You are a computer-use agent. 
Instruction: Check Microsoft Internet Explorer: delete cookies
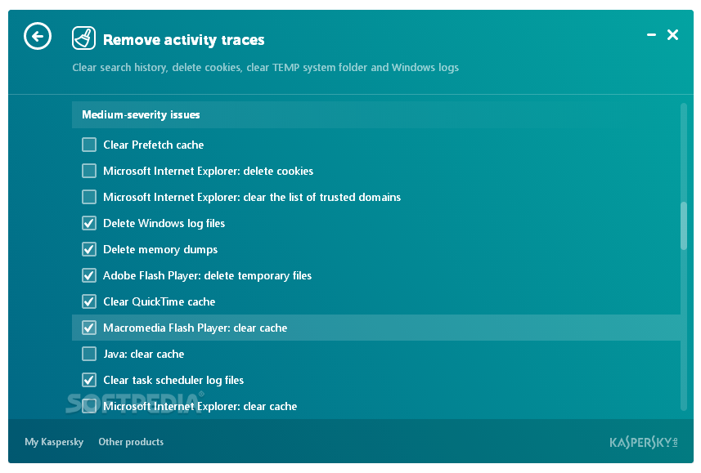coord(89,171)
